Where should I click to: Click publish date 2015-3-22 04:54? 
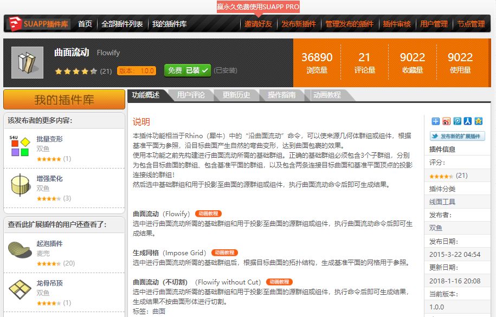pos(455,254)
